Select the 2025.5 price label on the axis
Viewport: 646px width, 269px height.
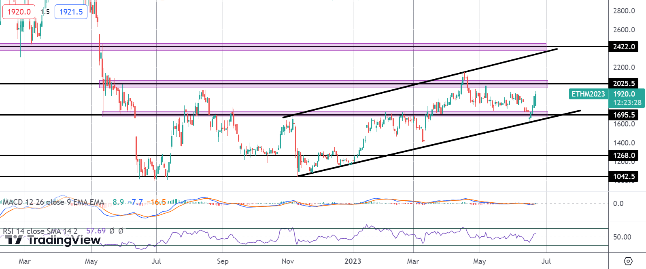tap(624, 84)
